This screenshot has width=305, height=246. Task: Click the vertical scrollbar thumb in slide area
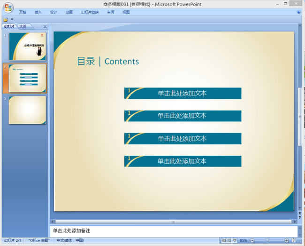pyautogui.click(x=300, y=117)
